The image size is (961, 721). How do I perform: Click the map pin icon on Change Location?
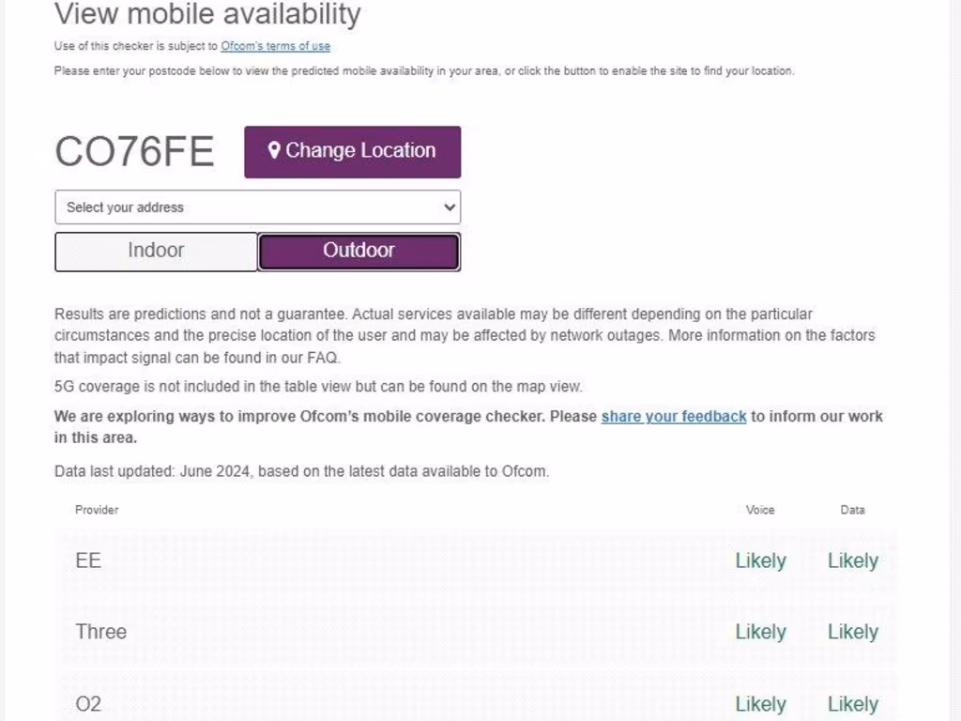(x=274, y=150)
